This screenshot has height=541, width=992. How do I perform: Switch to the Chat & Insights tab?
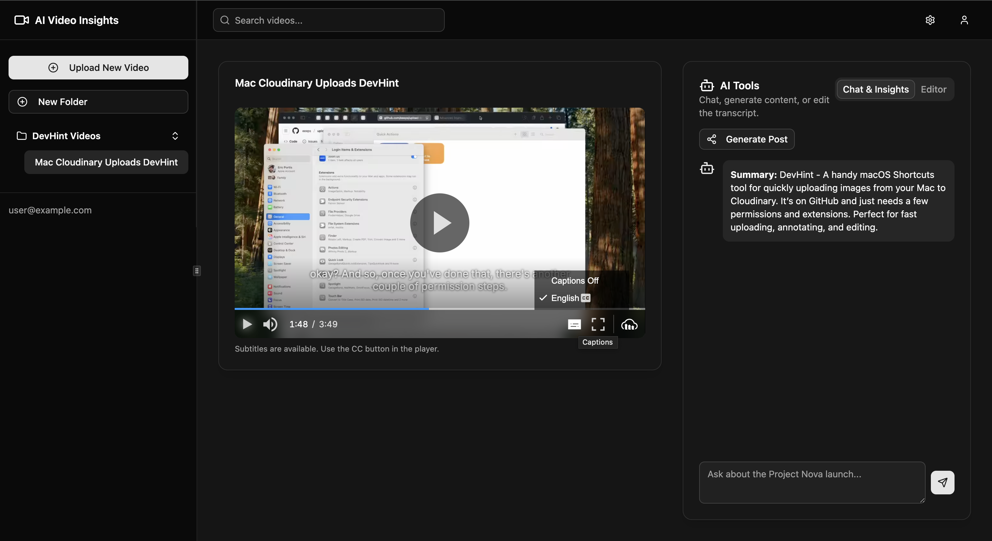click(875, 89)
